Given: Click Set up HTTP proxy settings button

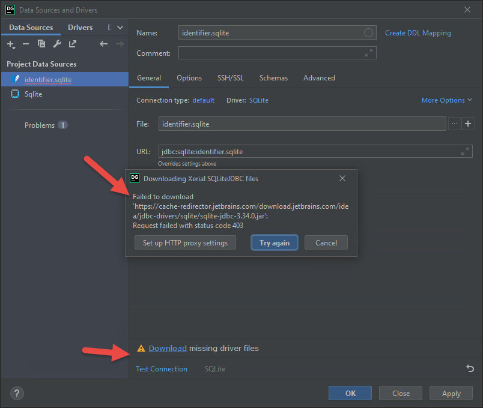Looking at the screenshot, I should (x=185, y=243).
